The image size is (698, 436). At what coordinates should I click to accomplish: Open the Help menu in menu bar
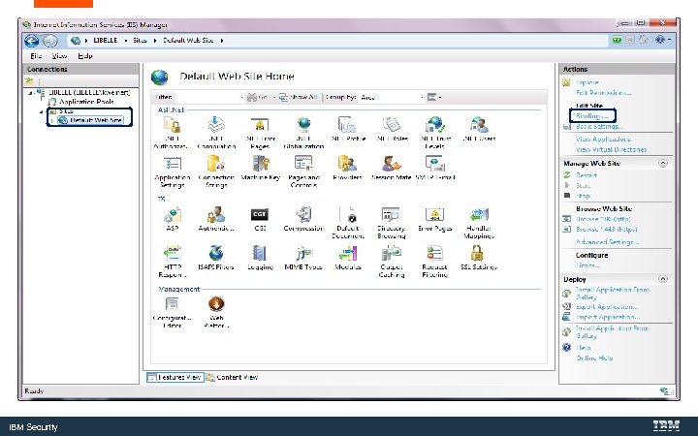[x=85, y=55]
